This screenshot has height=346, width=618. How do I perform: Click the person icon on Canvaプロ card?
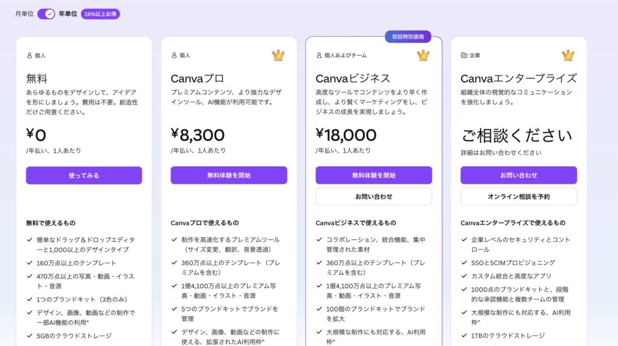(x=174, y=55)
